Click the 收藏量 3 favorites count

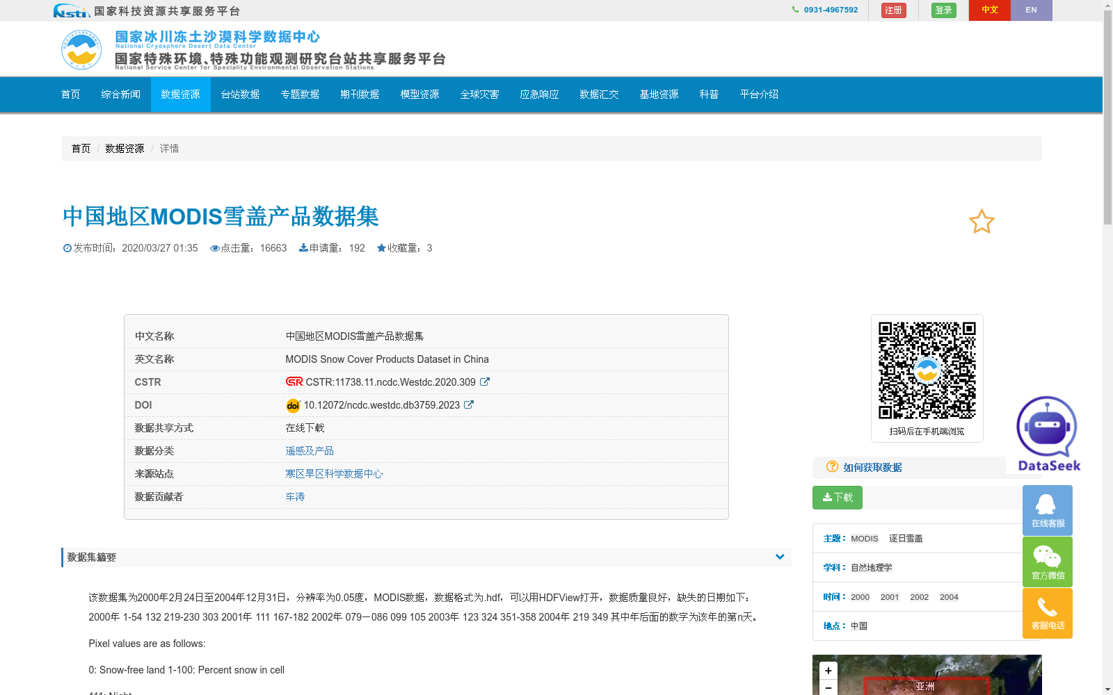[404, 248]
